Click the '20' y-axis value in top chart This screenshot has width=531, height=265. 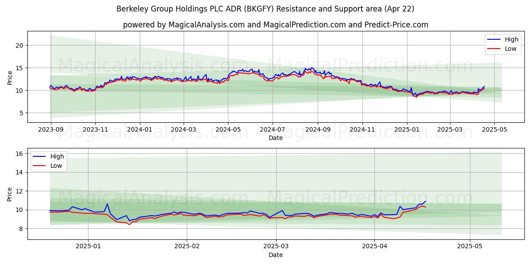point(20,45)
